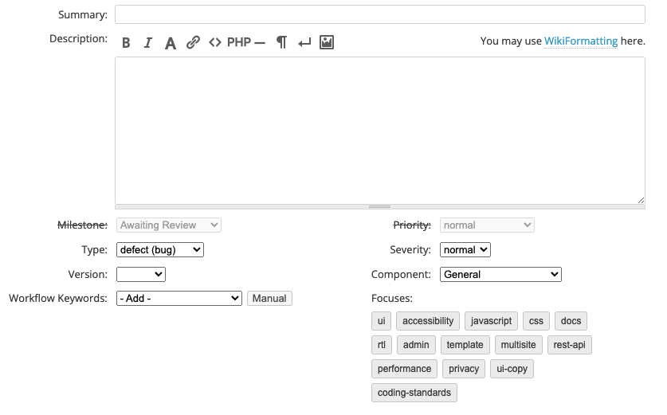
Task: Insert a link with the chain icon
Action: pyautogui.click(x=193, y=43)
